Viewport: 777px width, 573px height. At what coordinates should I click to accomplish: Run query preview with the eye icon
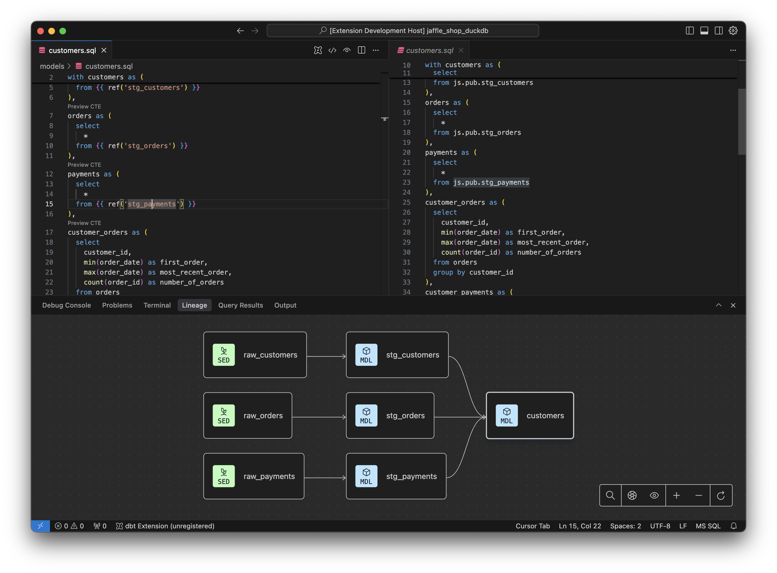[347, 50]
